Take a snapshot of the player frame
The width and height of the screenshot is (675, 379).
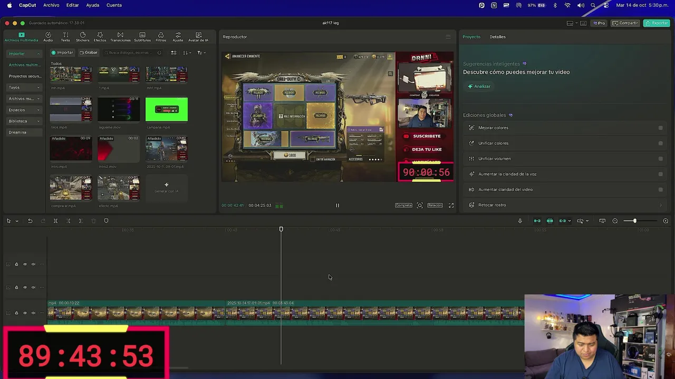420,205
